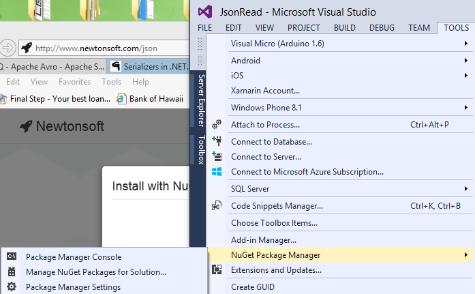Open the PROJECT menu

303,27
